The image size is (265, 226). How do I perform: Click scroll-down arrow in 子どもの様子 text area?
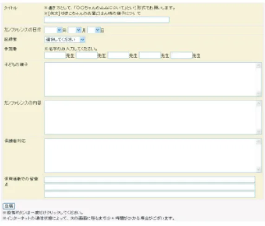[x=259, y=93]
